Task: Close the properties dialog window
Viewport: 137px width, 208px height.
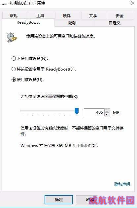Action: click(x=132, y=3)
